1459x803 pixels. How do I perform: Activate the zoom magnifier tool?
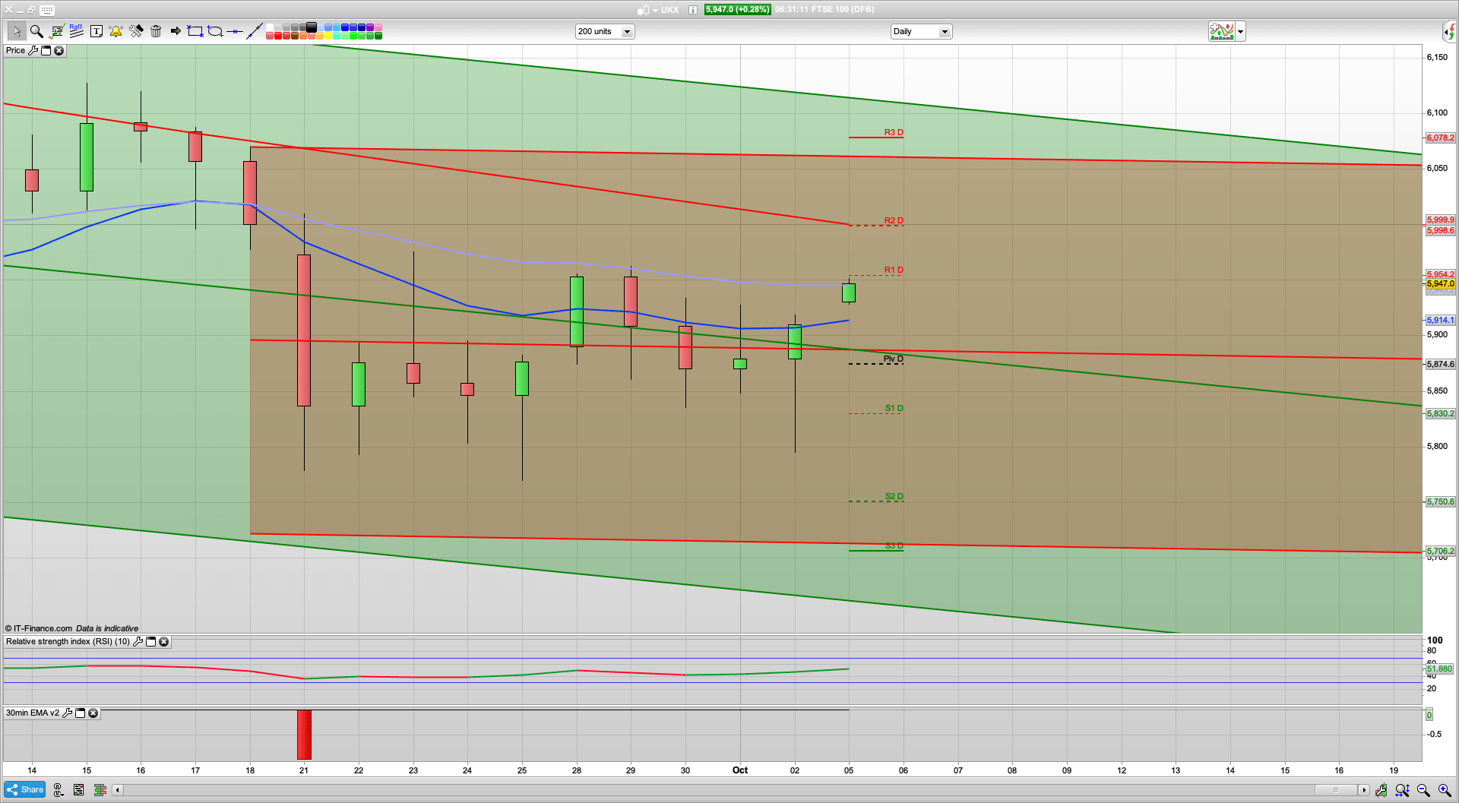(36, 31)
